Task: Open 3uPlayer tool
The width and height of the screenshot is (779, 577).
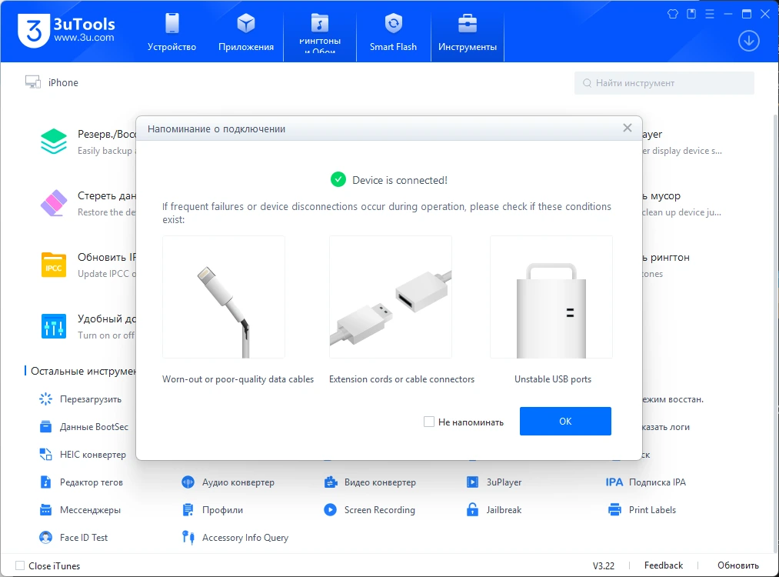Action: (x=494, y=482)
